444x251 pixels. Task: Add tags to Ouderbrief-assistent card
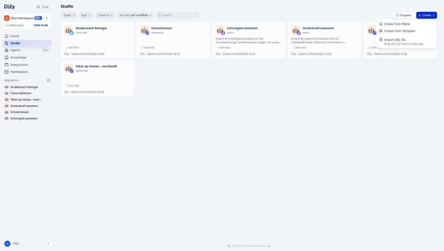(x=299, y=48)
